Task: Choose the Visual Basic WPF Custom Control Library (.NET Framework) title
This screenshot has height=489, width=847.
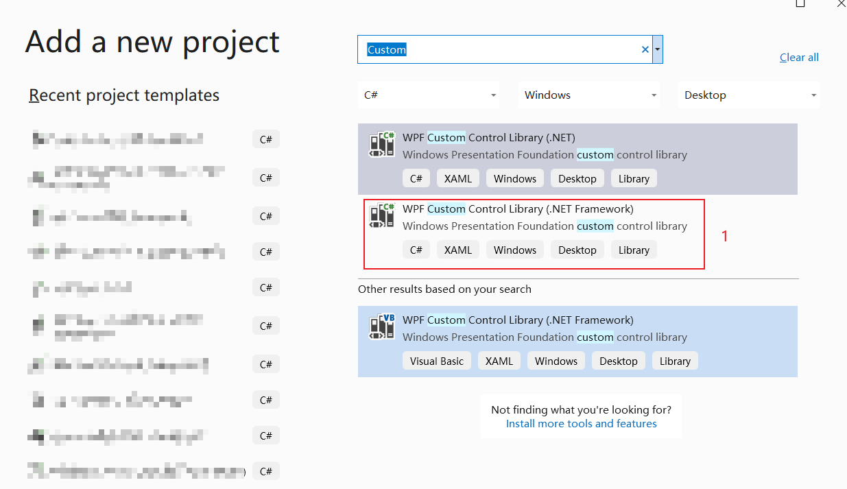Action: pyautogui.click(x=518, y=320)
